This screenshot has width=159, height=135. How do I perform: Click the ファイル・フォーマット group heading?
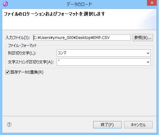[x=22, y=46]
